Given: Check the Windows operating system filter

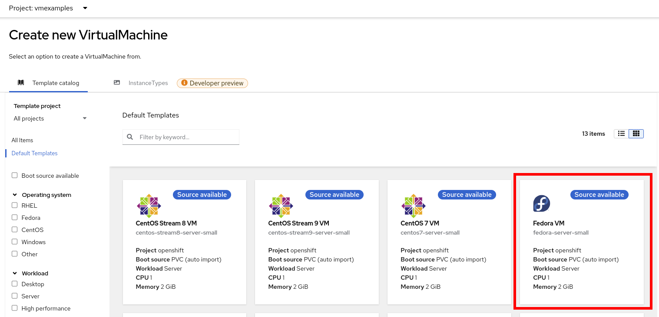Looking at the screenshot, I should point(15,242).
